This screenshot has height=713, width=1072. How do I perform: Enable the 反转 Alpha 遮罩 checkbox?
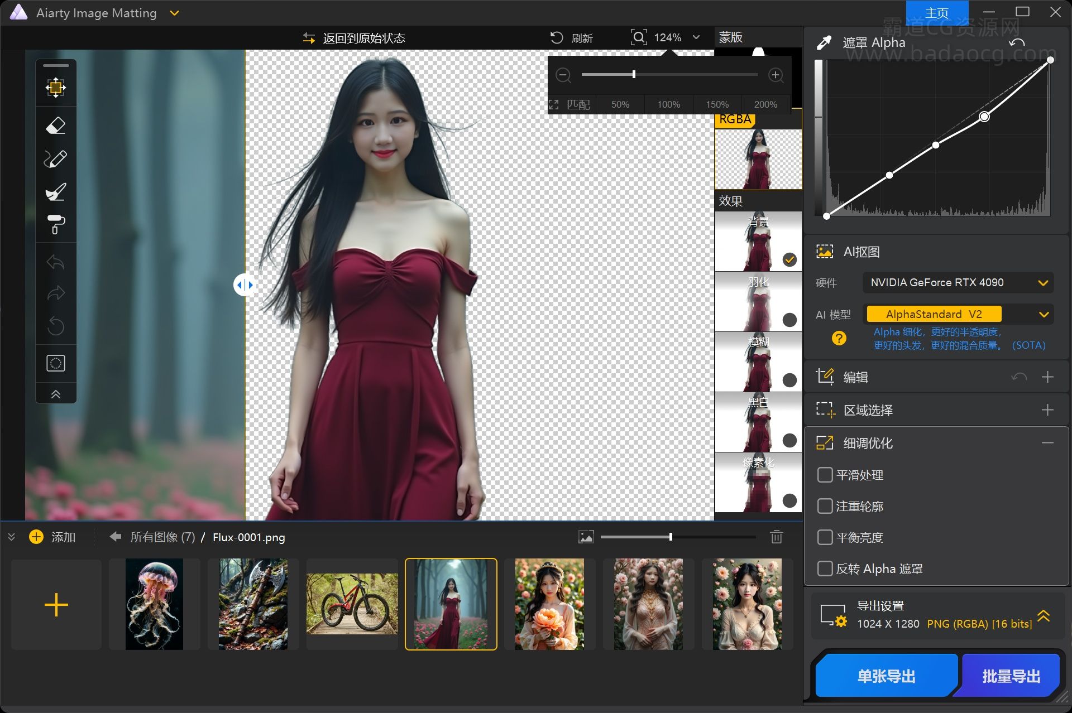pyautogui.click(x=825, y=569)
